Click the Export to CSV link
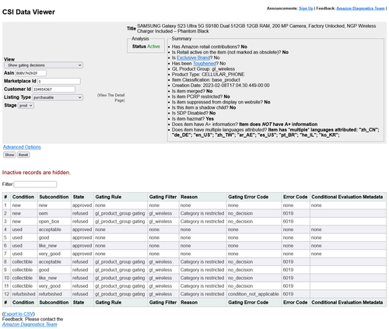 pos(19,314)
